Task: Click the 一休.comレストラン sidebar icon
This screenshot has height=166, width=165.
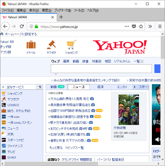Action: coord(4,122)
